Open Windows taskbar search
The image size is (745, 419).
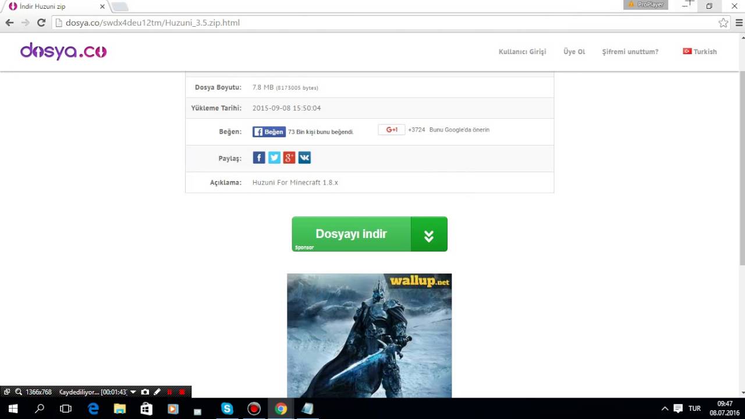40,409
